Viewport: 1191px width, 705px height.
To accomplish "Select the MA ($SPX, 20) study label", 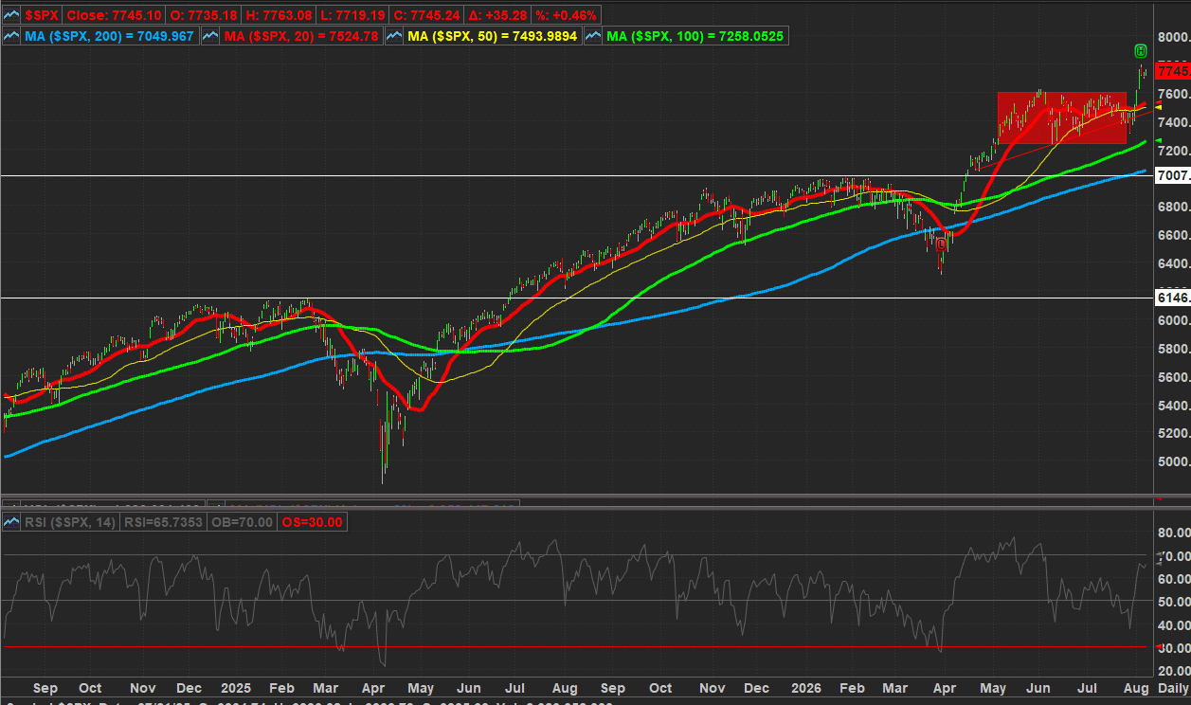I will 302,36.
